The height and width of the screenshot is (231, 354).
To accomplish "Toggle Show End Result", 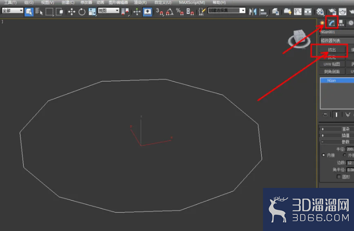I will coord(336,115).
